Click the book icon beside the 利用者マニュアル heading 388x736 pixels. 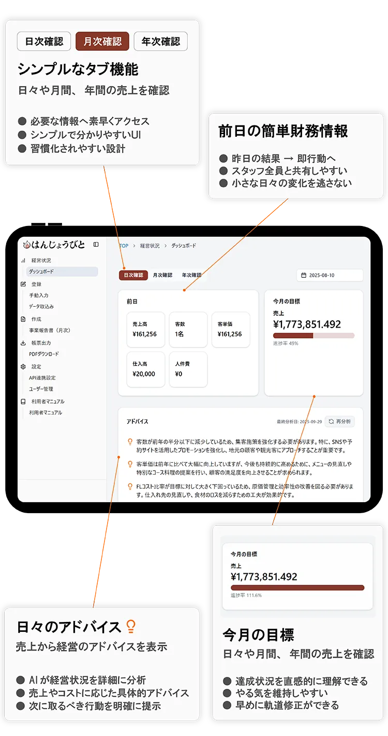coord(23,402)
